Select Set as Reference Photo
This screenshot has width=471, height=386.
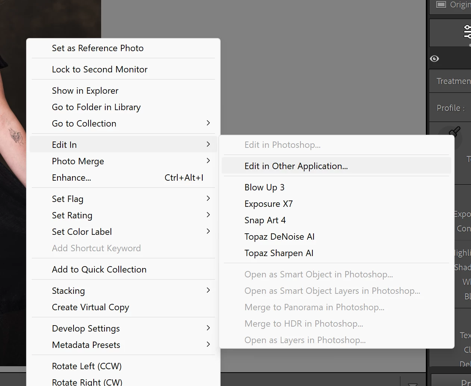(x=123, y=48)
